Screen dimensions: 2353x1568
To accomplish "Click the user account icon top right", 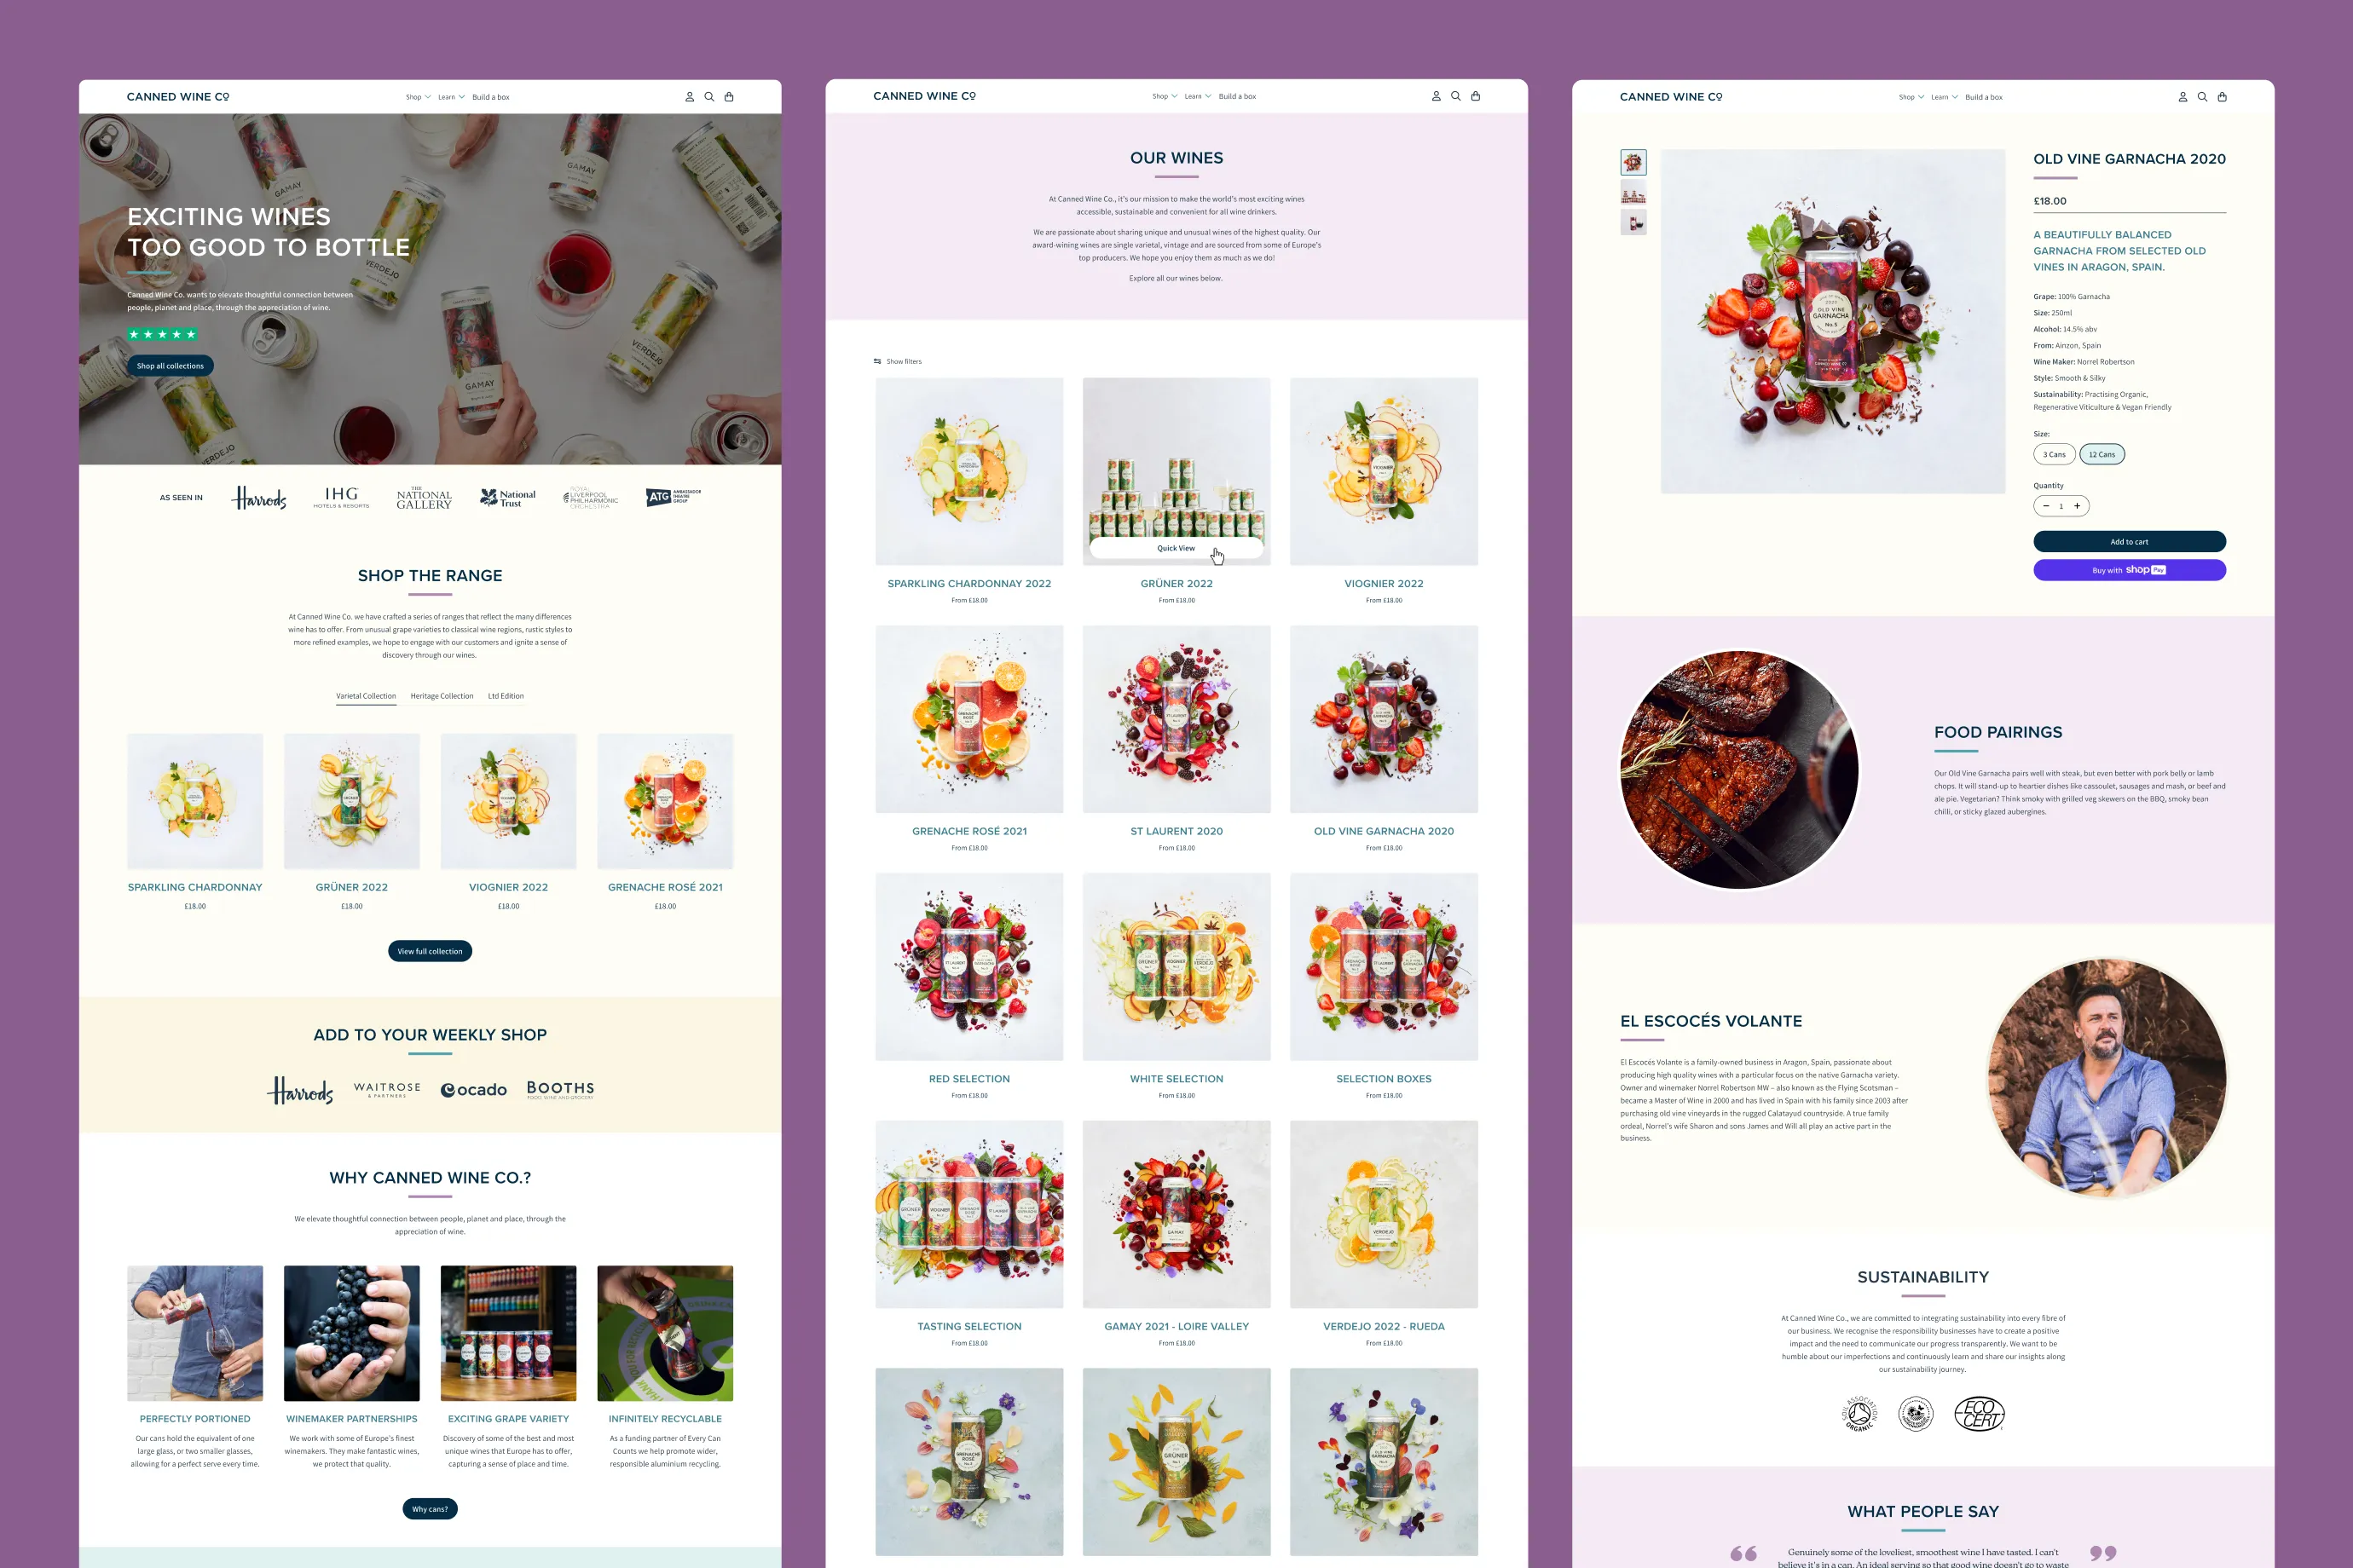I will pos(2182,96).
